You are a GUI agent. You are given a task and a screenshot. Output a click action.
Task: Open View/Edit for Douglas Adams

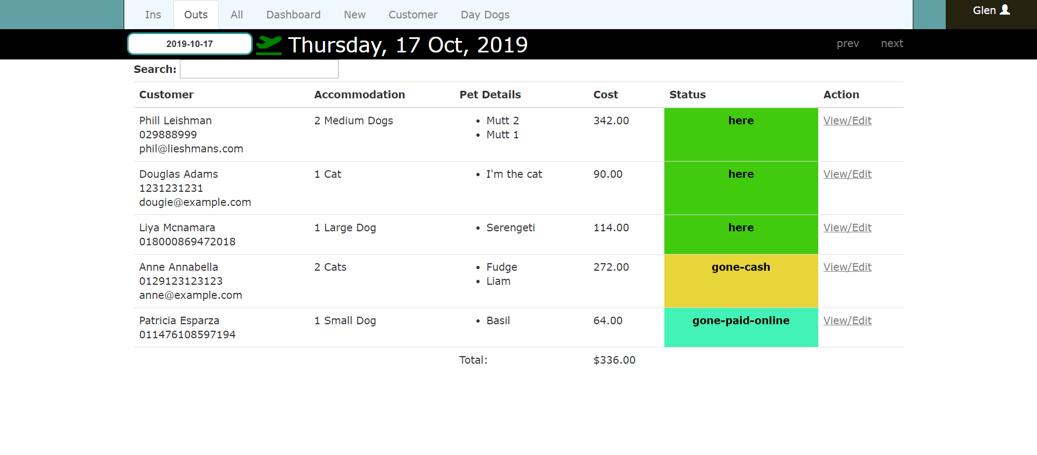(x=847, y=175)
